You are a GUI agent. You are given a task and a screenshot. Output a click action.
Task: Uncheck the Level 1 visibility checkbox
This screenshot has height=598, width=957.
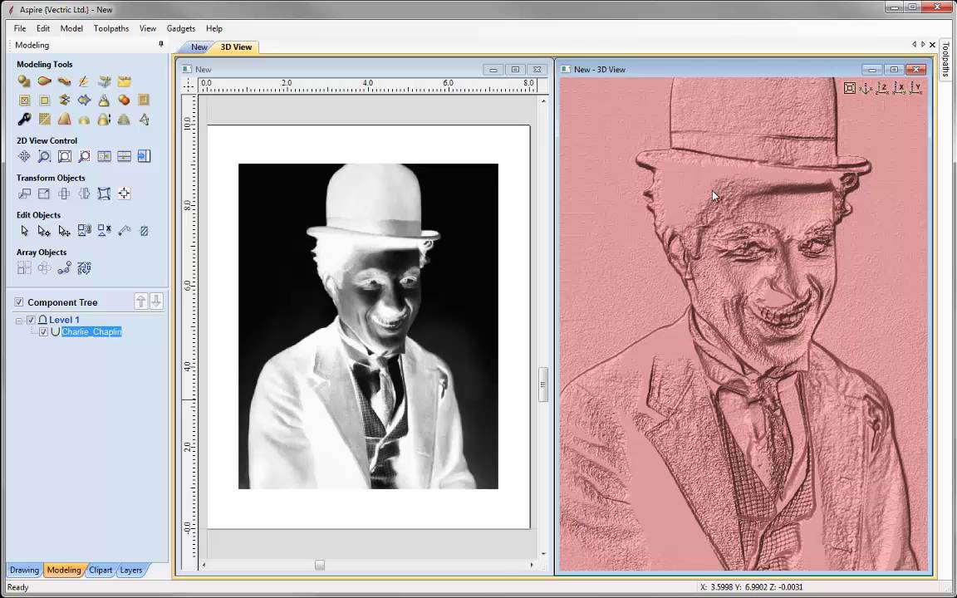tap(31, 320)
